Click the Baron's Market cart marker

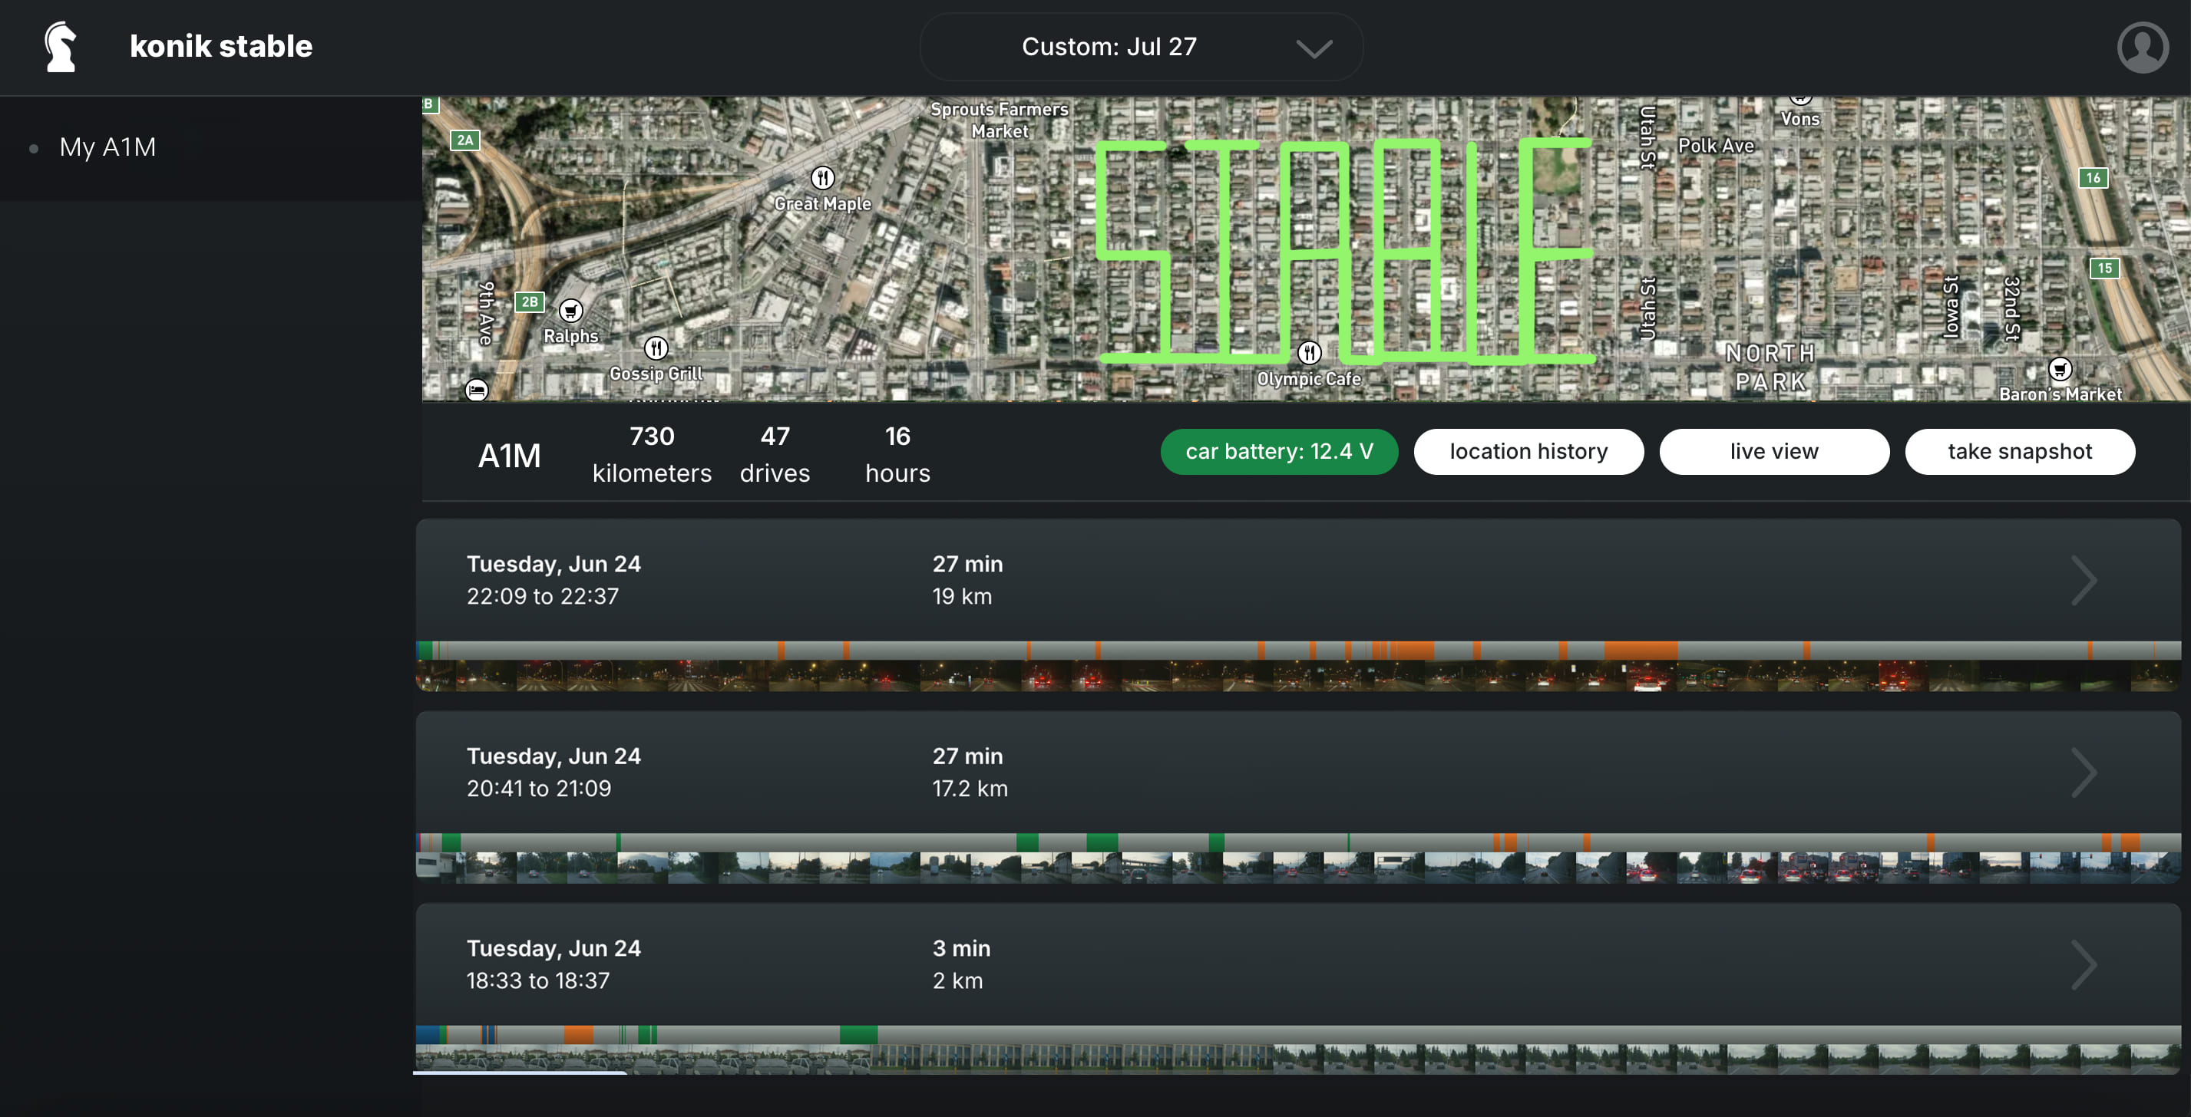pyautogui.click(x=2060, y=369)
